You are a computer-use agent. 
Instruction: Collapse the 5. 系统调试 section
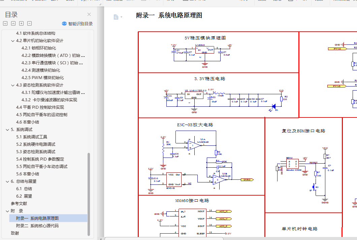(x=7, y=130)
